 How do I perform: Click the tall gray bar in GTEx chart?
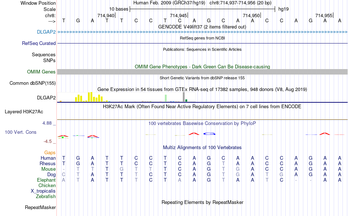point(184,97)
